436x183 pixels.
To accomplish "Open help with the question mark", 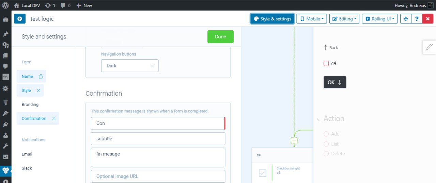I will (417, 19).
